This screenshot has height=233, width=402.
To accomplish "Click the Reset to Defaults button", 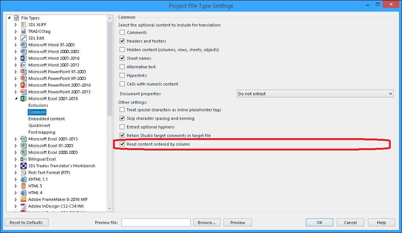I will [x=26, y=223].
